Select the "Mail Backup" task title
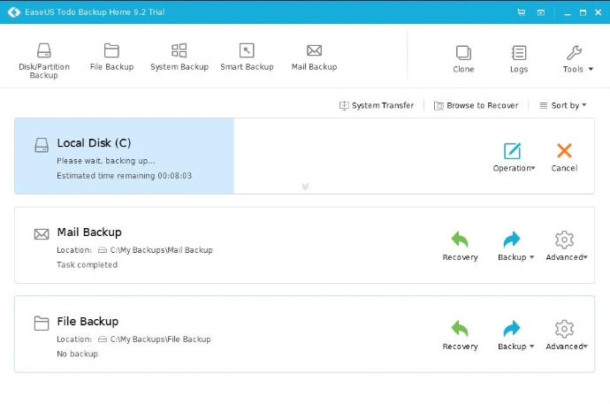Image resolution: width=610 pixels, height=404 pixels. coord(89,232)
